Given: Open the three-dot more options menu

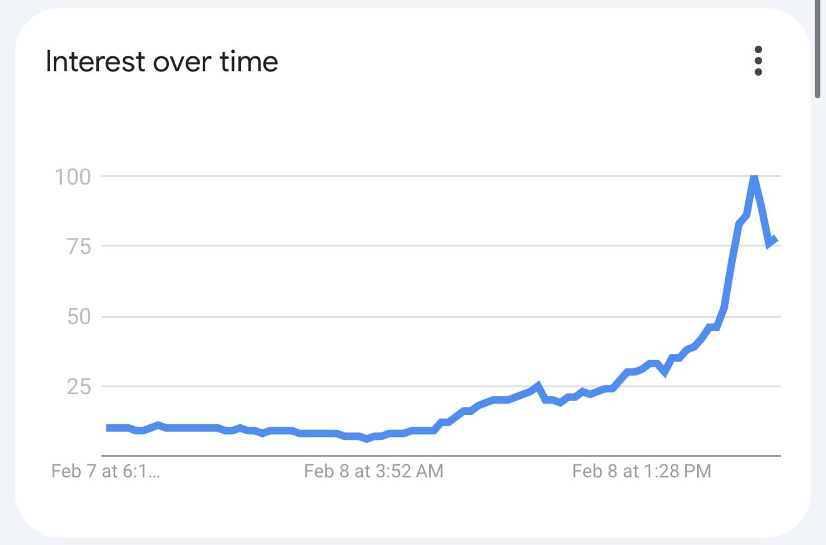Looking at the screenshot, I should 758,61.
